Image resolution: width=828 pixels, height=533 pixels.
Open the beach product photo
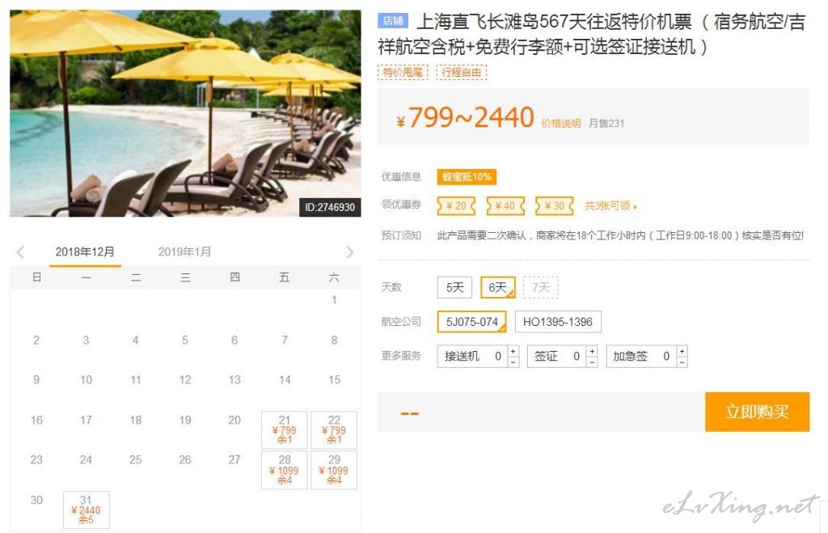point(185,113)
